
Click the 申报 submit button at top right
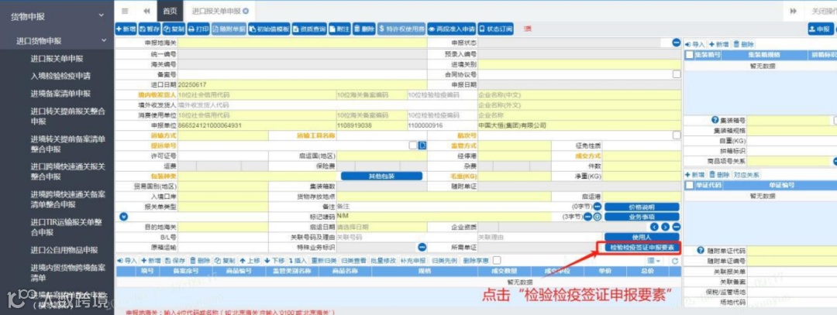coord(819,29)
